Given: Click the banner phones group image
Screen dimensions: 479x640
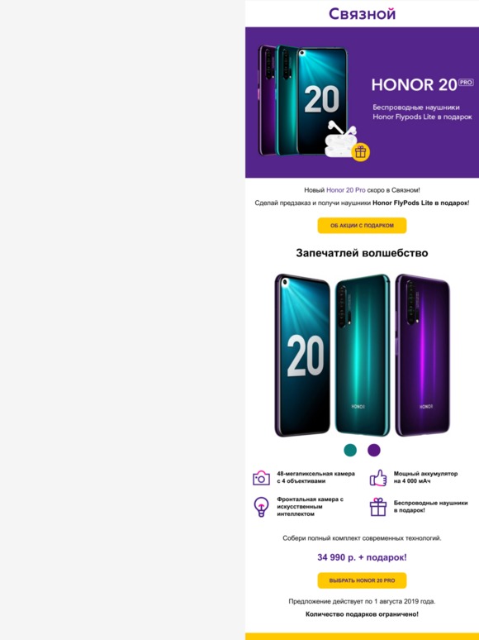Looking at the screenshot, I should [303, 101].
